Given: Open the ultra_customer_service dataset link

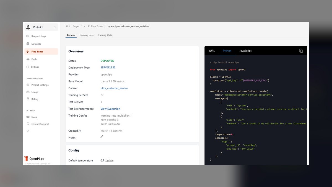Looking at the screenshot, I should 114,88.
